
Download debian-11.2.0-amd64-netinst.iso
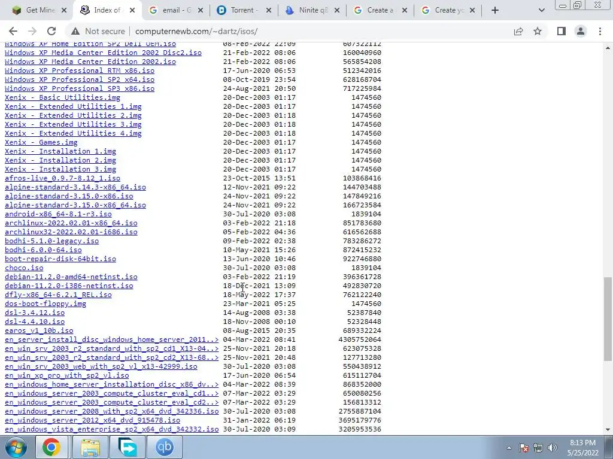pyautogui.click(x=71, y=277)
